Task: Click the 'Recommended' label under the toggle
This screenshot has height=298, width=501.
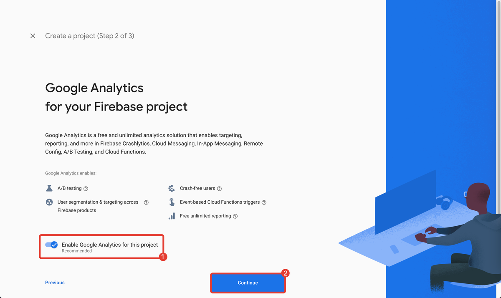Action: coord(77,251)
